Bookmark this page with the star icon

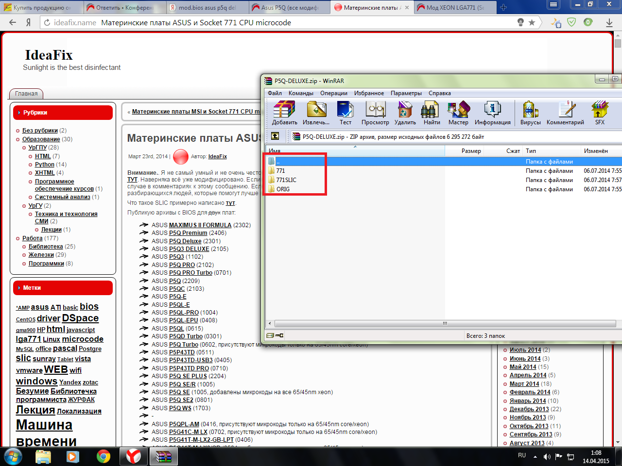(x=532, y=22)
